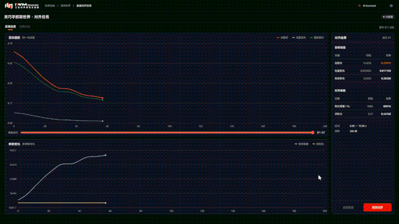
Task: Click the gray position loss legend marker
Action: [x=293, y=38]
